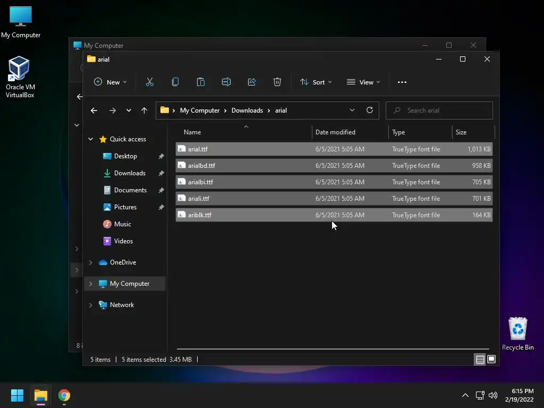This screenshot has height=408, width=544.
Task: Open Pictures in navigation pane
Action: point(125,207)
